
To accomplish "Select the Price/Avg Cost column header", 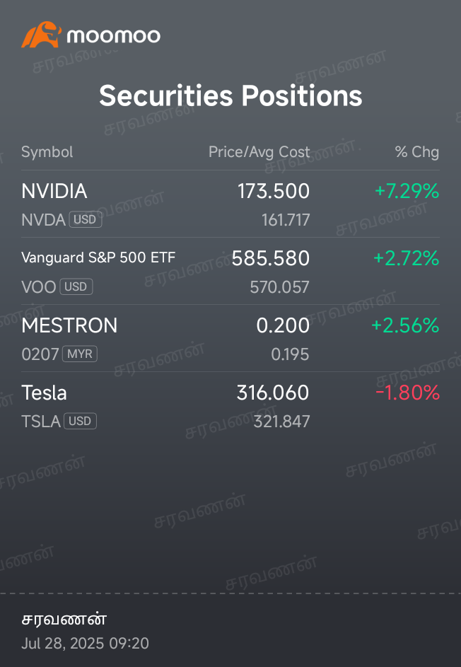I will (259, 152).
